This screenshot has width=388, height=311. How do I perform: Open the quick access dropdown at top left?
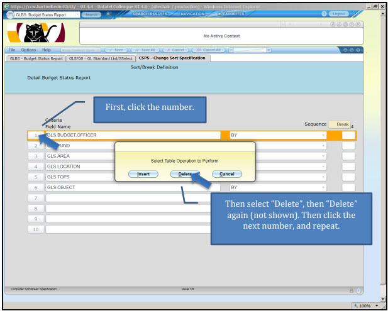(x=76, y=14)
